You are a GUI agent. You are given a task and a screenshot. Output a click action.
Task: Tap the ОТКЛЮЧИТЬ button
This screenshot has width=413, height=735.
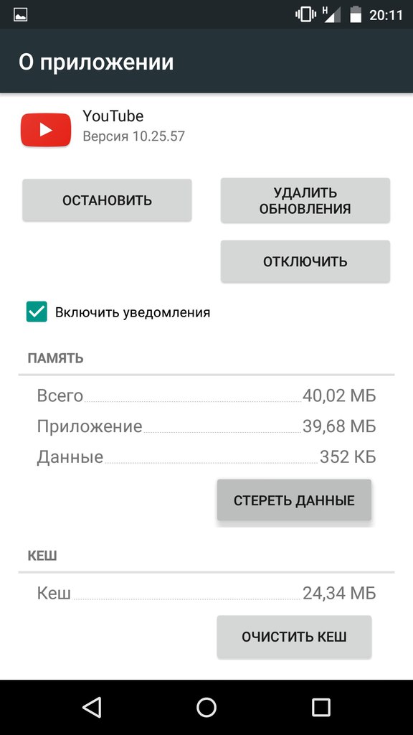point(305,261)
